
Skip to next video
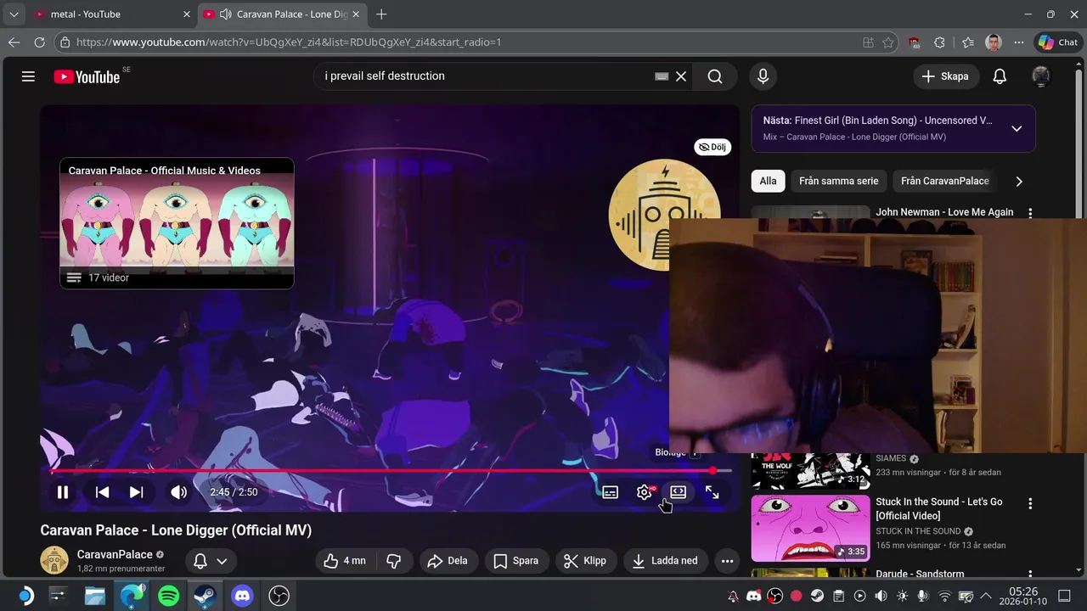[x=136, y=492]
